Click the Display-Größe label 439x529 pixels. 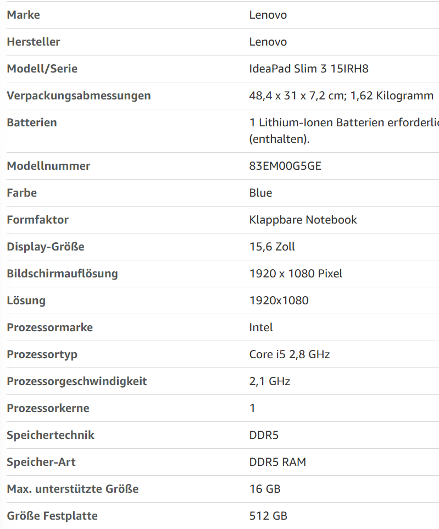[x=46, y=247]
